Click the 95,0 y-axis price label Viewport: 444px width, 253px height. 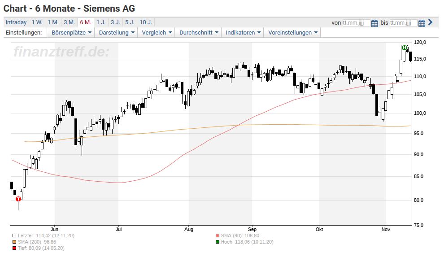(419, 133)
